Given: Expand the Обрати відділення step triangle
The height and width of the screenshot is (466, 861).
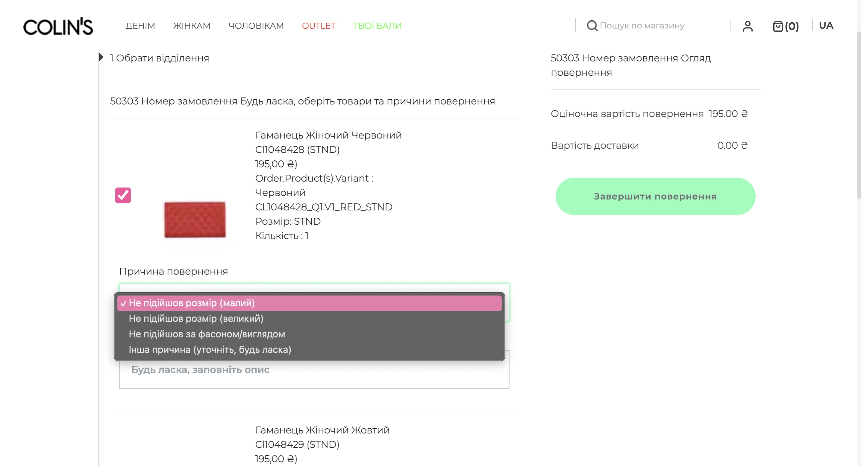Looking at the screenshot, I should point(101,57).
